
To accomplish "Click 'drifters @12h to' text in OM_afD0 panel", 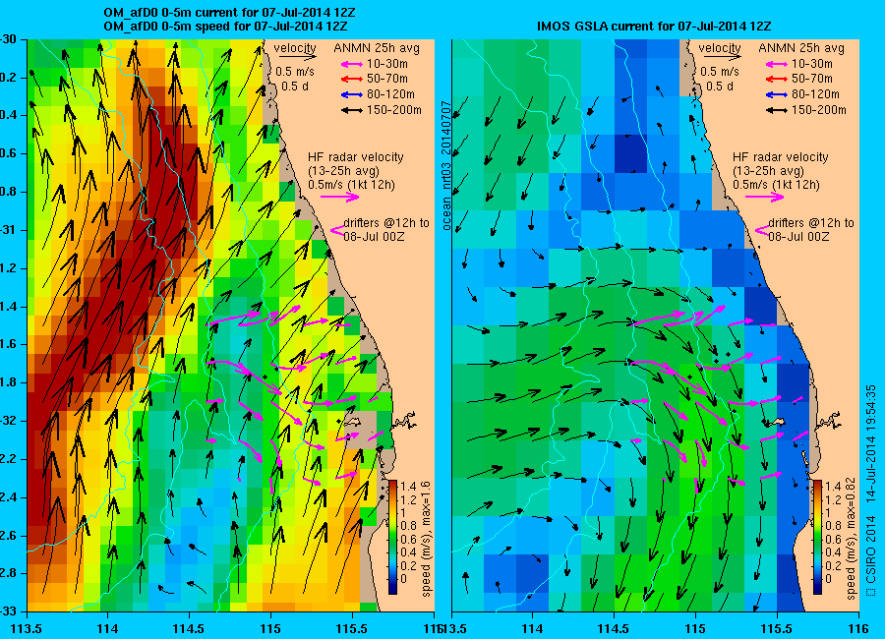I will (386, 223).
